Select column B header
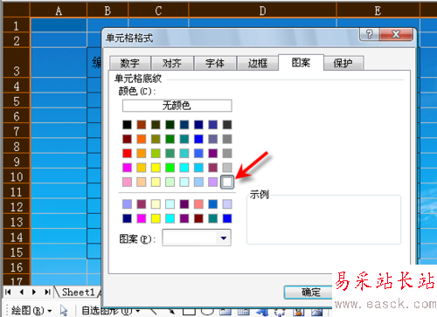 click(108, 11)
